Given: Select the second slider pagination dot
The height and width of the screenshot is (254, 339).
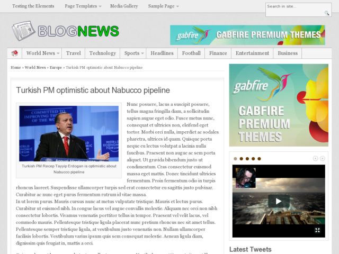Looking at the screenshot, I should (242, 159).
